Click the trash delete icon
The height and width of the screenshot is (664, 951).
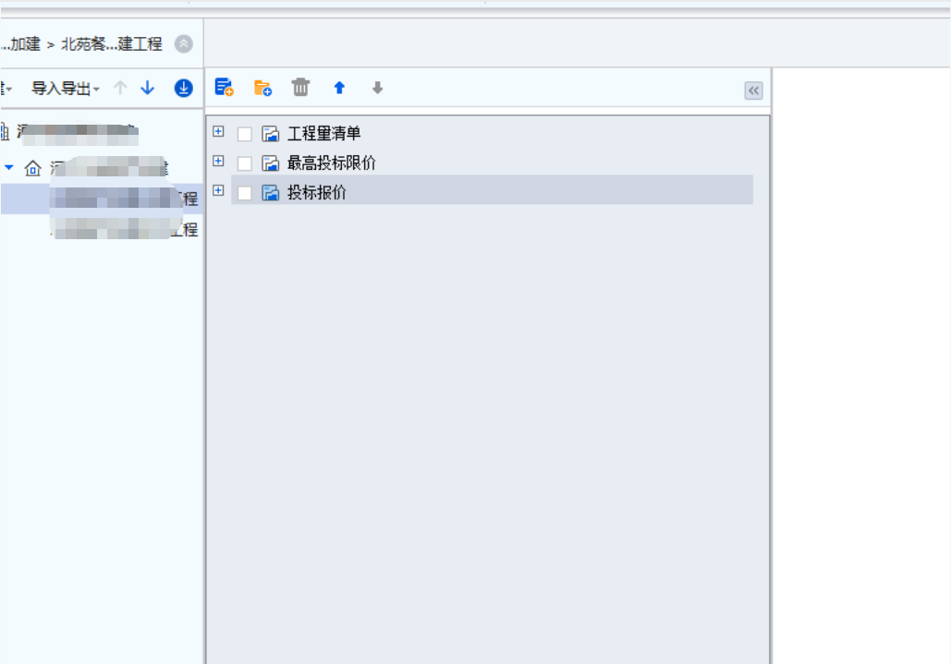pos(300,87)
